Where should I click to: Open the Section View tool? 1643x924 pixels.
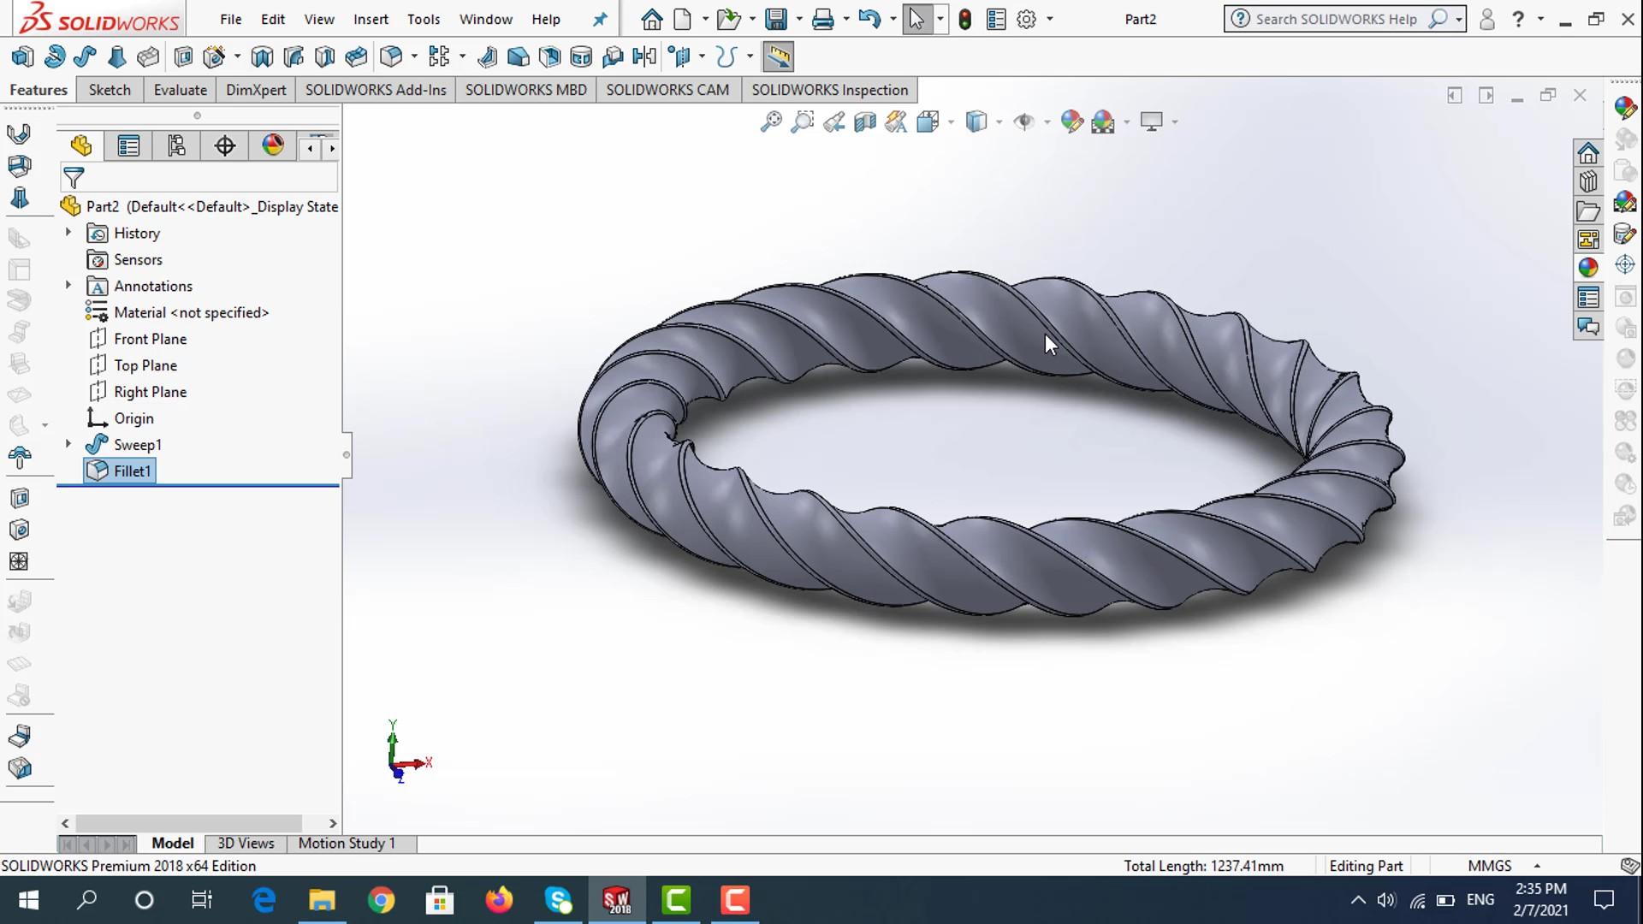pos(865,122)
